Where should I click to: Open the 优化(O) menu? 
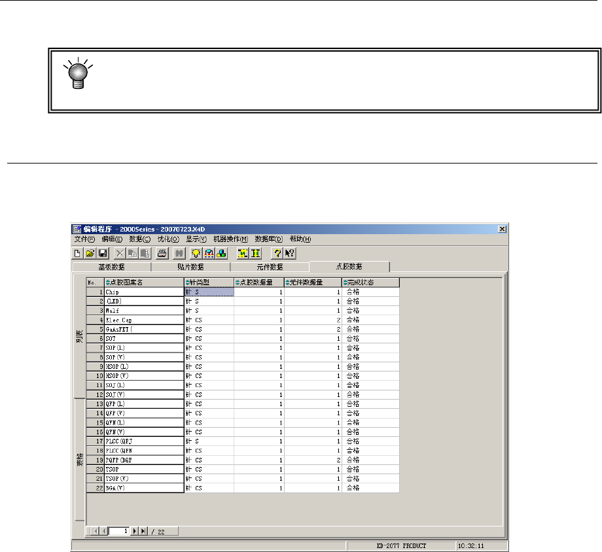[x=168, y=239]
